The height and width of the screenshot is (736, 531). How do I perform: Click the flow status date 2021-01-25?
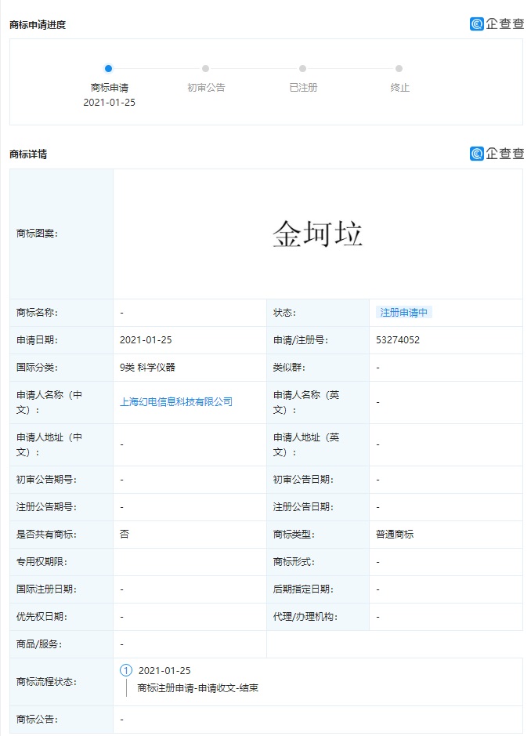coord(164,671)
